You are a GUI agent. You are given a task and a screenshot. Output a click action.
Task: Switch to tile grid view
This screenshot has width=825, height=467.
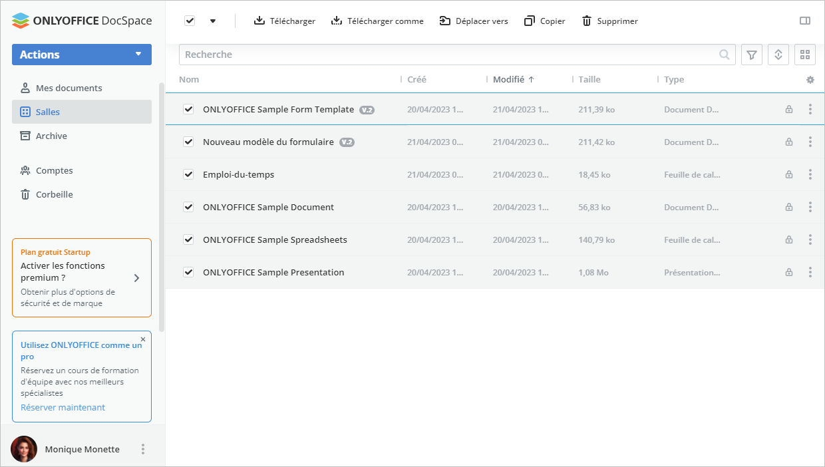805,55
